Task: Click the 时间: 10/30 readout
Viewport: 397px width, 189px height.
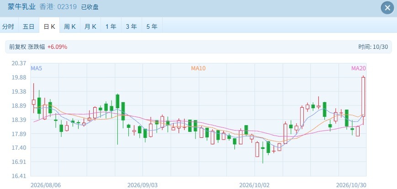Action: tap(373, 47)
